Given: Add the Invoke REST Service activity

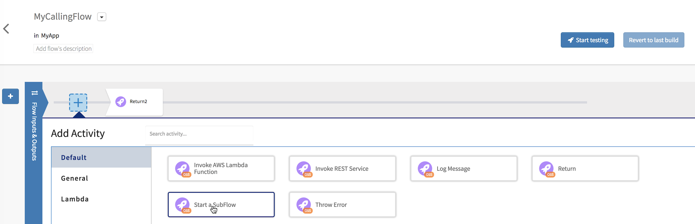Looking at the screenshot, I should tap(342, 169).
